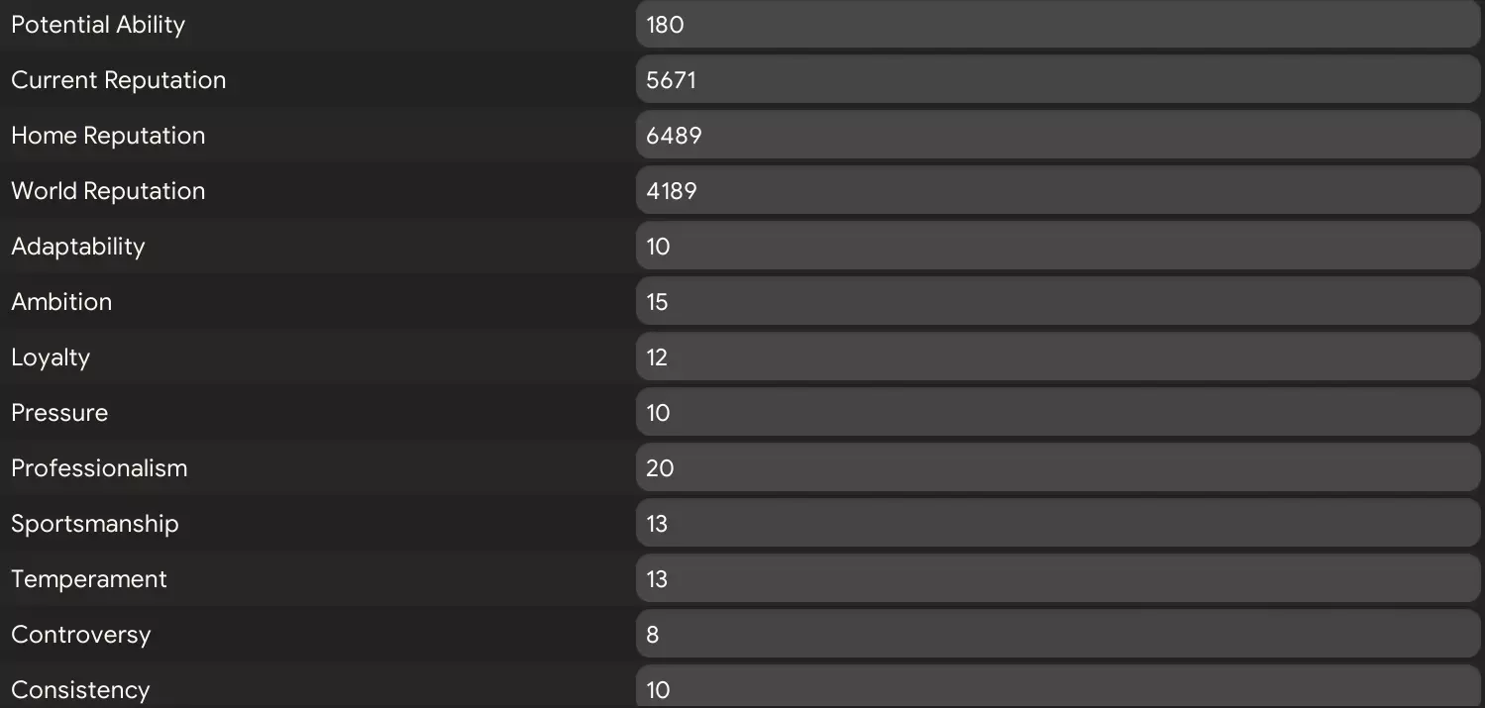Screen dimensions: 1485x708
Task: Focus the Home Reputation field showing 6489
Action: pyautogui.click(x=1057, y=136)
